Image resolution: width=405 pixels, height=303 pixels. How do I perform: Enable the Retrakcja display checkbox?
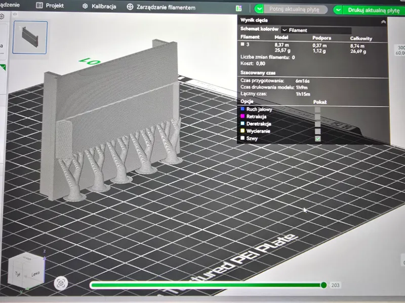click(x=317, y=117)
